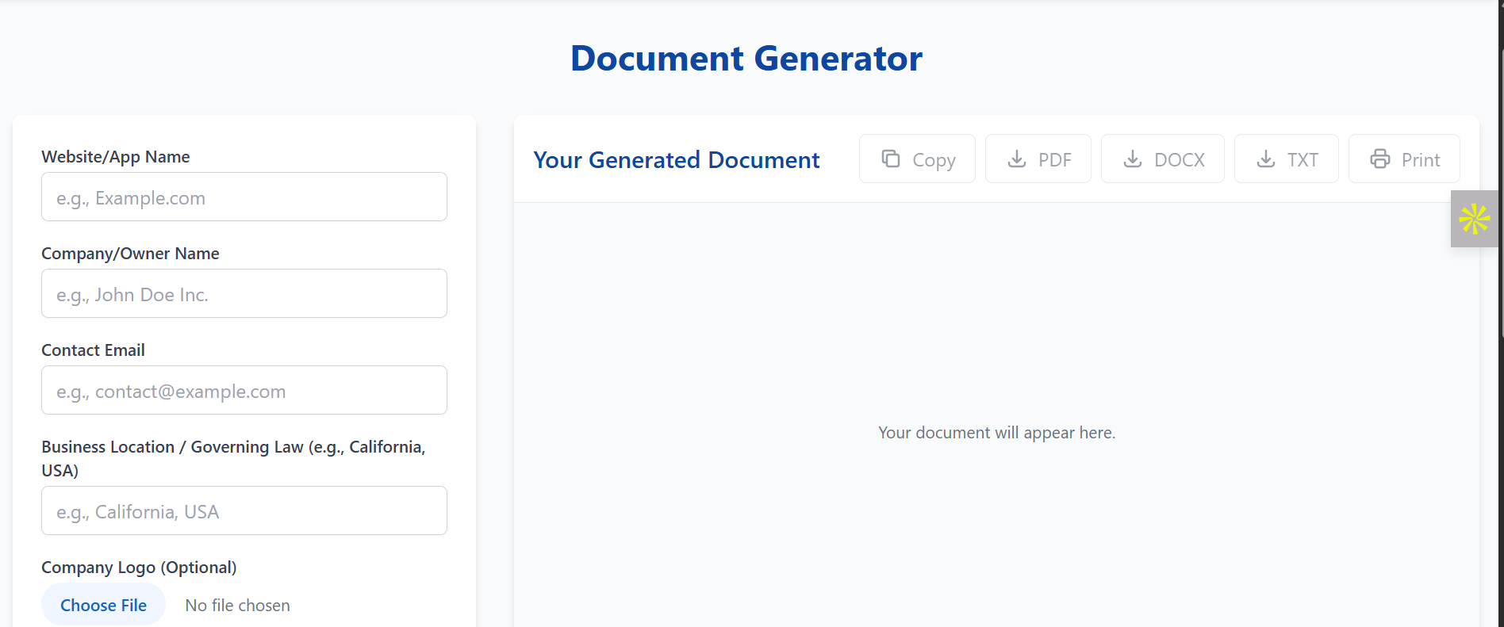Focus the Contact Email field
Screen dimensions: 1504x627
coord(244,390)
